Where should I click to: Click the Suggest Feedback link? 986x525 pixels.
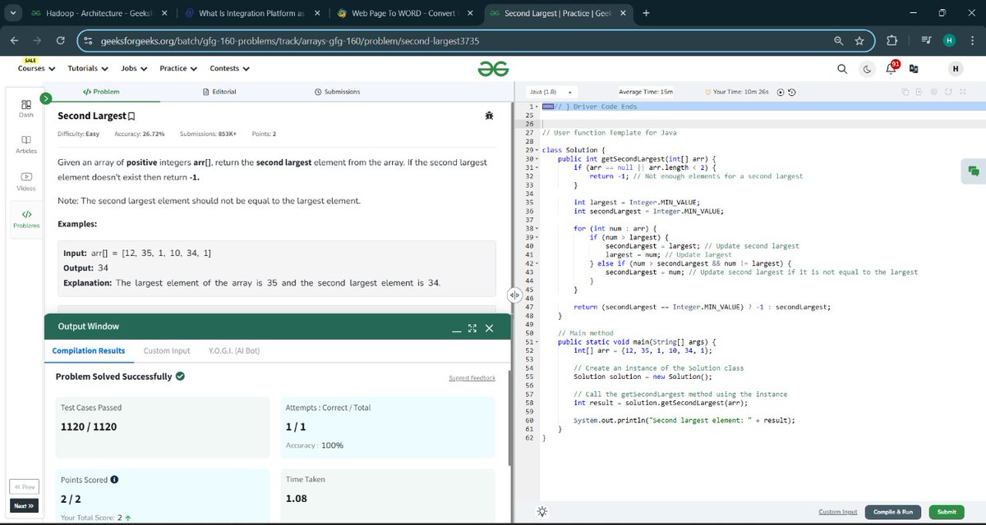point(472,378)
